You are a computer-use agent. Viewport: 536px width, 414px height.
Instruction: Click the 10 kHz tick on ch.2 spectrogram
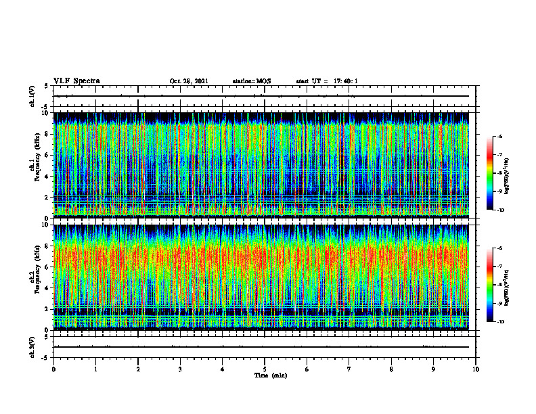tap(46, 225)
